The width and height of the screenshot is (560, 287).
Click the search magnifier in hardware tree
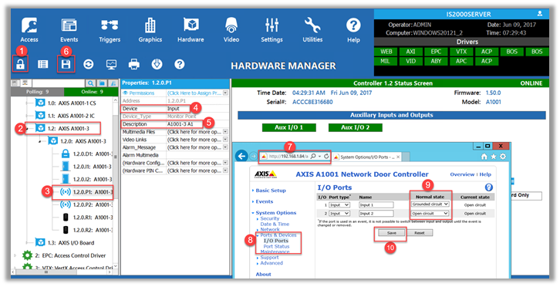(91, 83)
